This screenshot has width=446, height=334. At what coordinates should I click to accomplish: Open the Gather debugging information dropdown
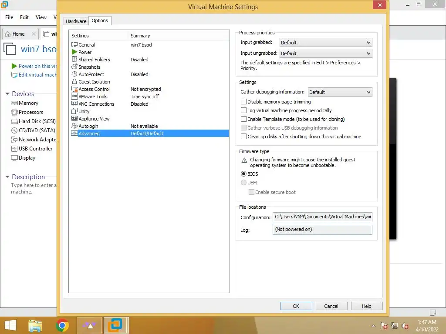click(340, 92)
